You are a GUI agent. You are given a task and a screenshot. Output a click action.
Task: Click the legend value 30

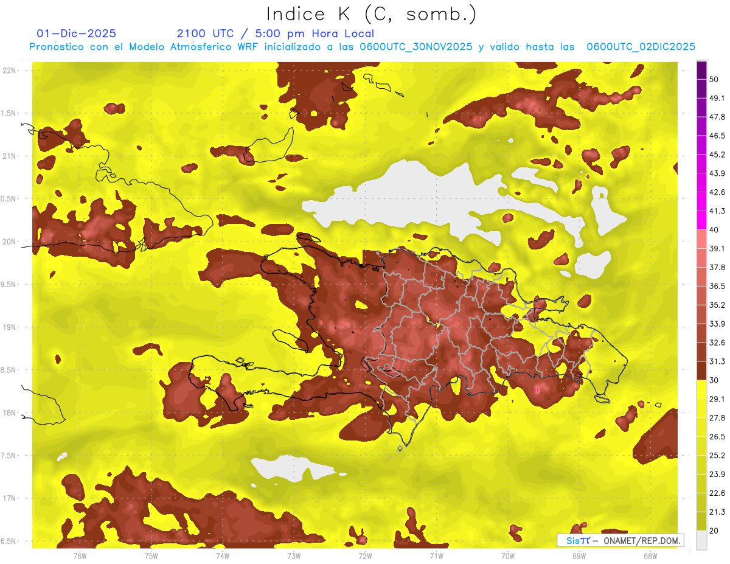click(x=714, y=380)
